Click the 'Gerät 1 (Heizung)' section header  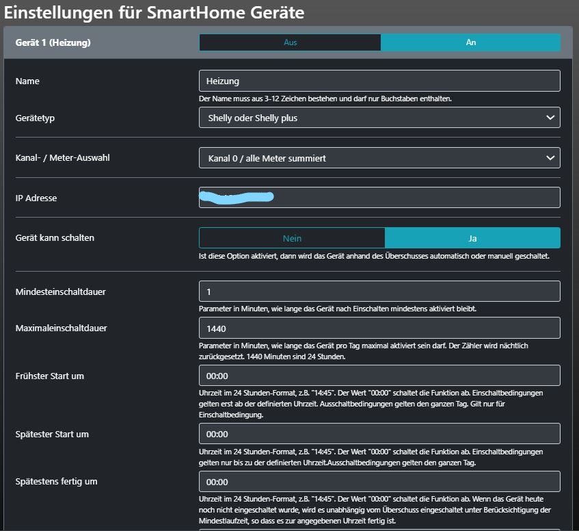pyautogui.click(x=53, y=42)
